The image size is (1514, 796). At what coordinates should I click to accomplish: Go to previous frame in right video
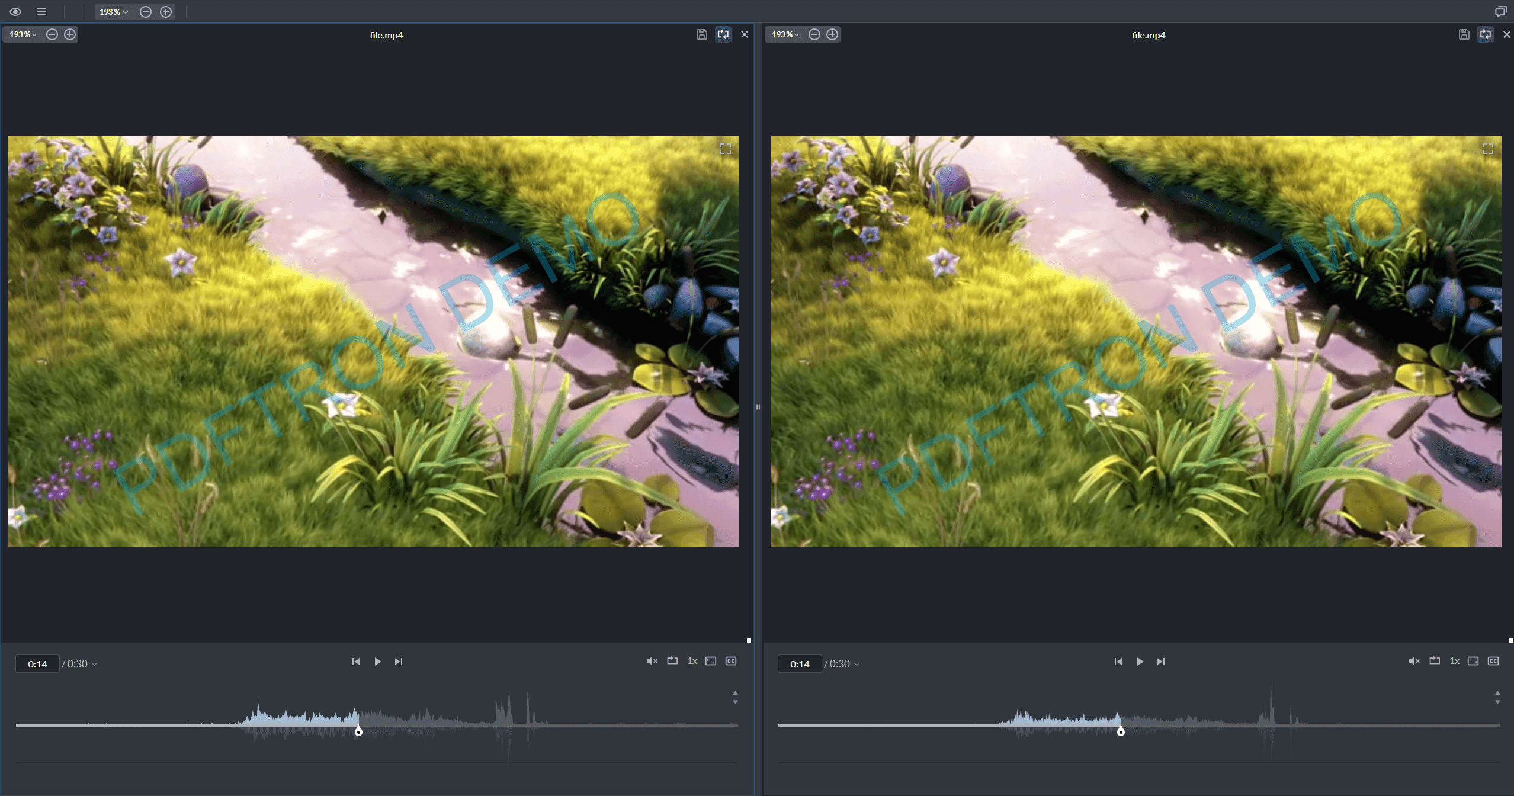coord(1118,662)
